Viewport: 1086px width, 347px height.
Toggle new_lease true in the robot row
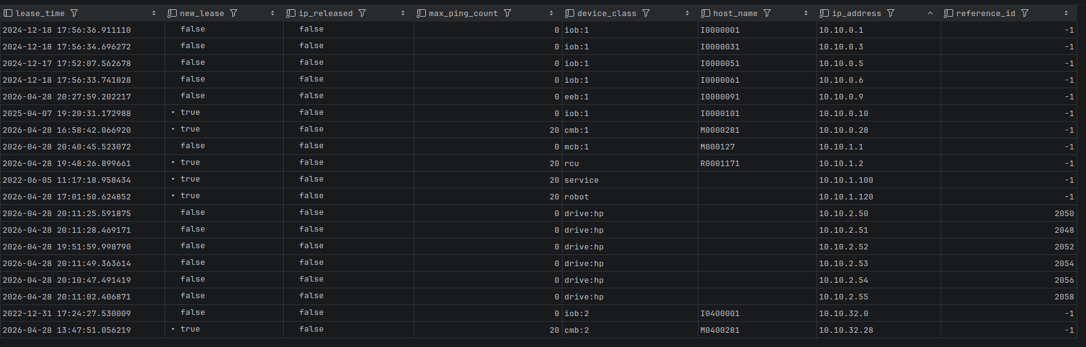pos(190,196)
